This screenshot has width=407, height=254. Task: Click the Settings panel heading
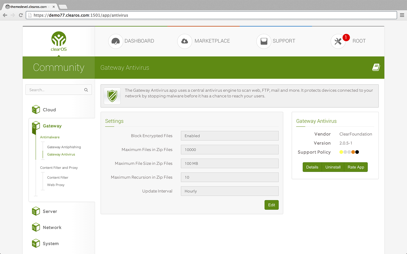coord(114,121)
